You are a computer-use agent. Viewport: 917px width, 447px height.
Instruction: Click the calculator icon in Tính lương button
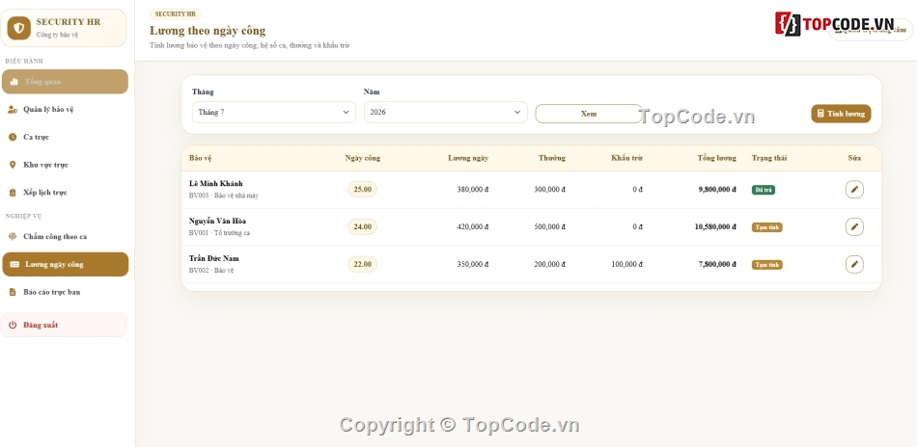(820, 114)
